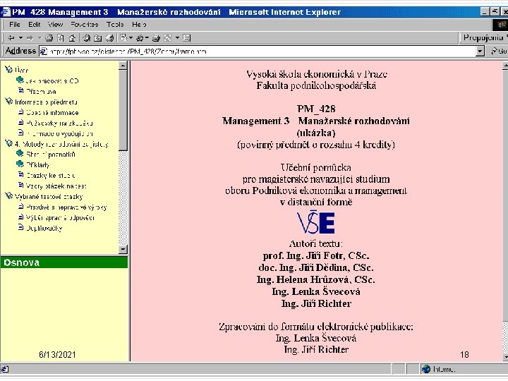
Task: Print the page with the printer icon
Action: pyautogui.click(x=156, y=38)
